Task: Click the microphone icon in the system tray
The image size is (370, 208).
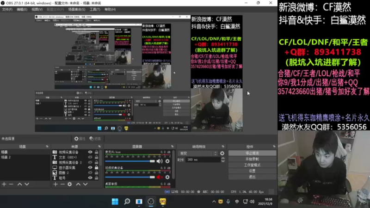Action: point(228,202)
